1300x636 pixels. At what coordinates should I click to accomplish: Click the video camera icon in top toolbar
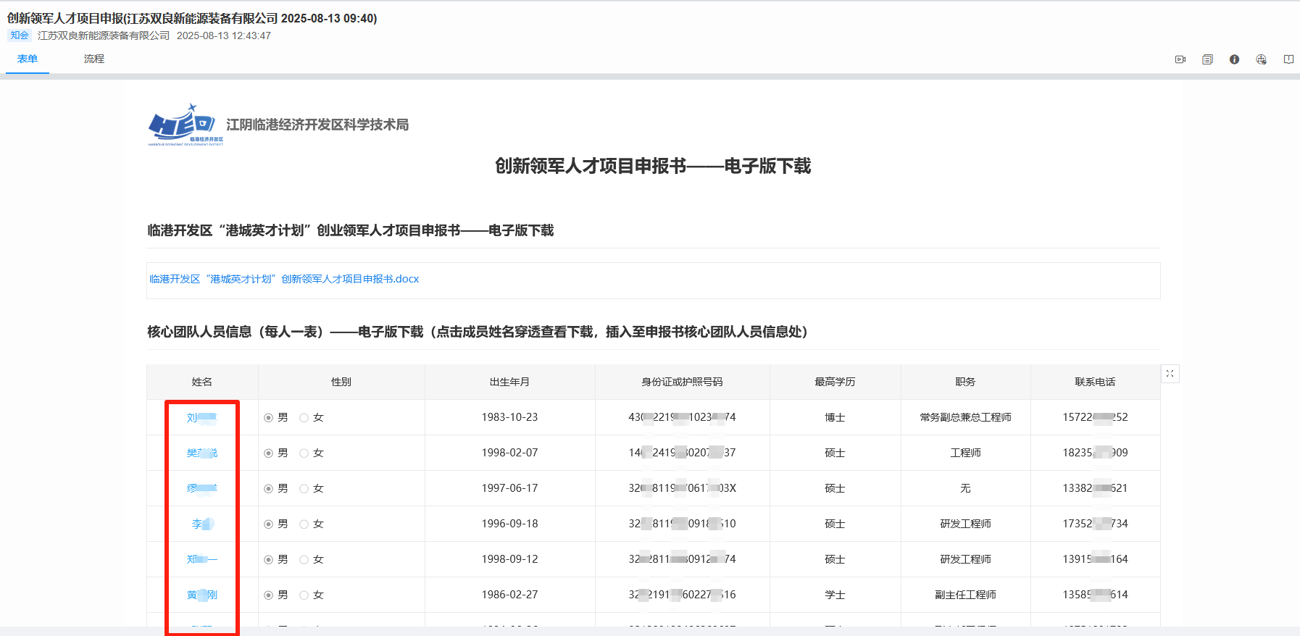tap(1180, 59)
